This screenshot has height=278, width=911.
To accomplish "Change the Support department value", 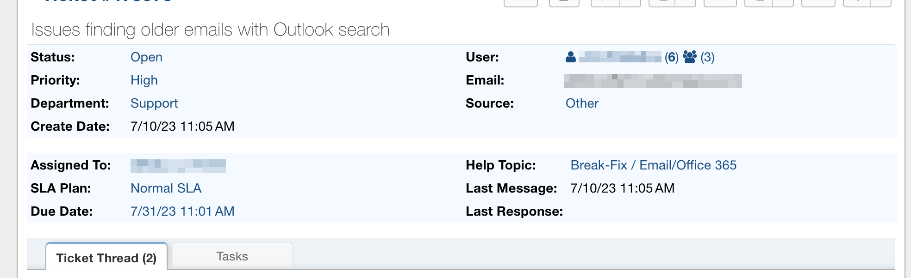I will coord(154,103).
